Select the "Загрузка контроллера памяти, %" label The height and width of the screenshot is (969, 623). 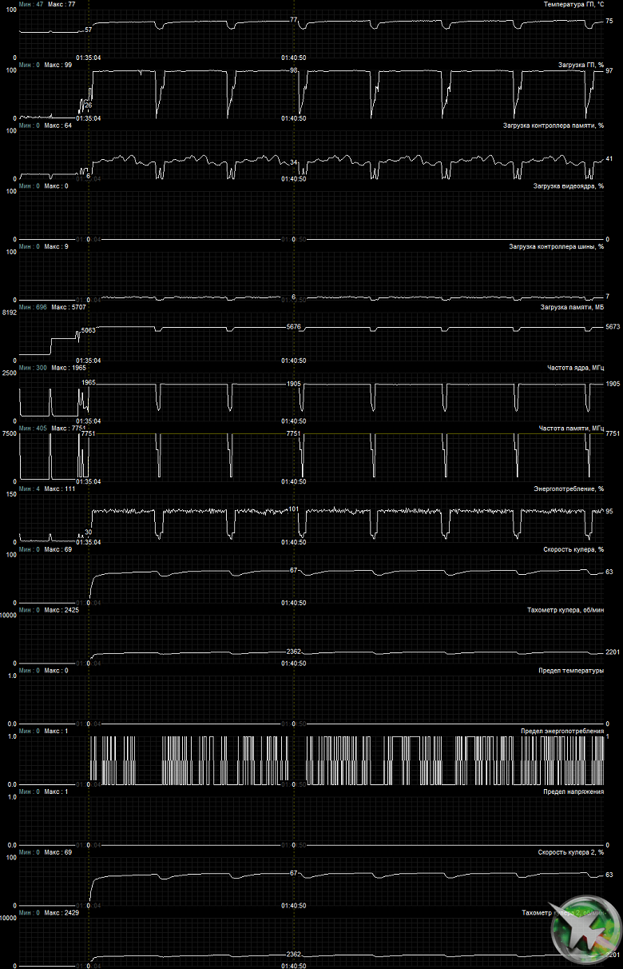(553, 125)
